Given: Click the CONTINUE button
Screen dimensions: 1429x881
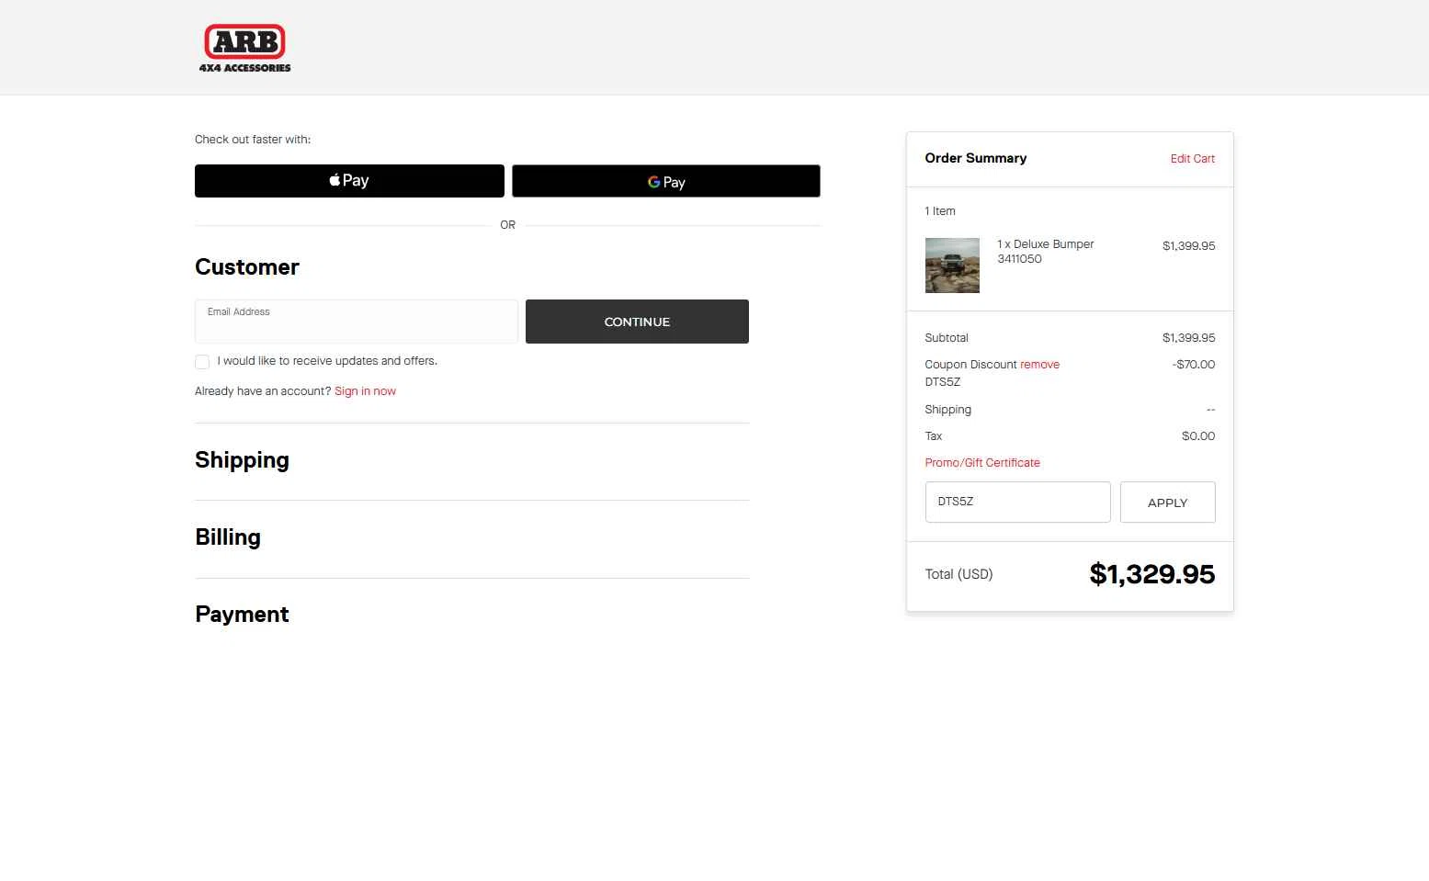Looking at the screenshot, I should tap(637, 322).
